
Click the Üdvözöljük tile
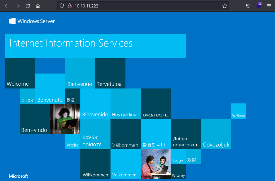216,134
